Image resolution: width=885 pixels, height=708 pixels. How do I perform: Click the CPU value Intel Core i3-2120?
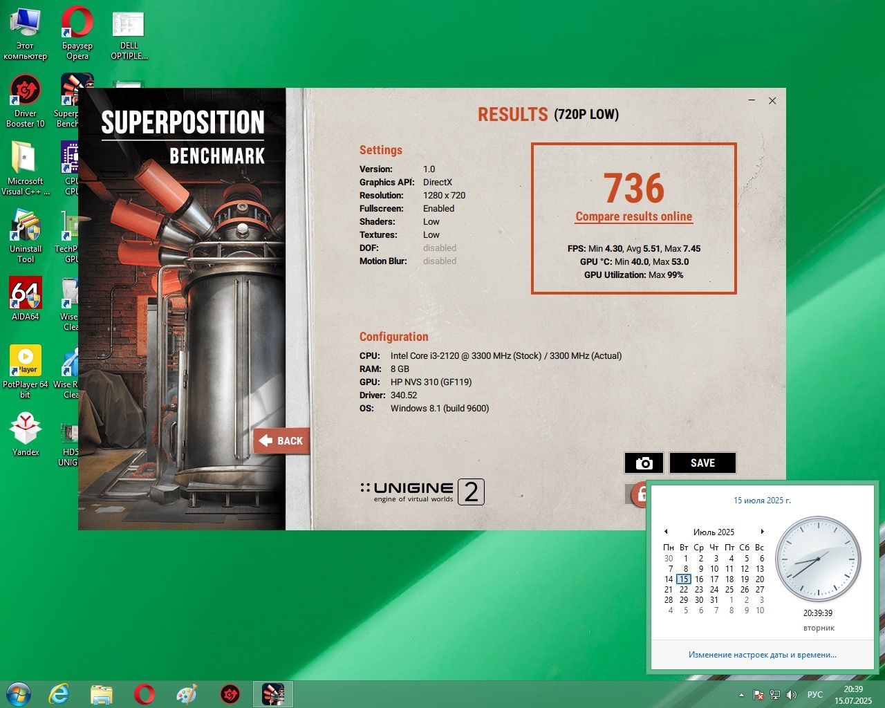click(x=505, y=355)
